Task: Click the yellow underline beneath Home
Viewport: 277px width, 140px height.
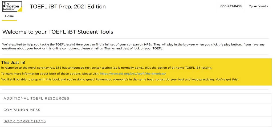Action: [9, 20]
